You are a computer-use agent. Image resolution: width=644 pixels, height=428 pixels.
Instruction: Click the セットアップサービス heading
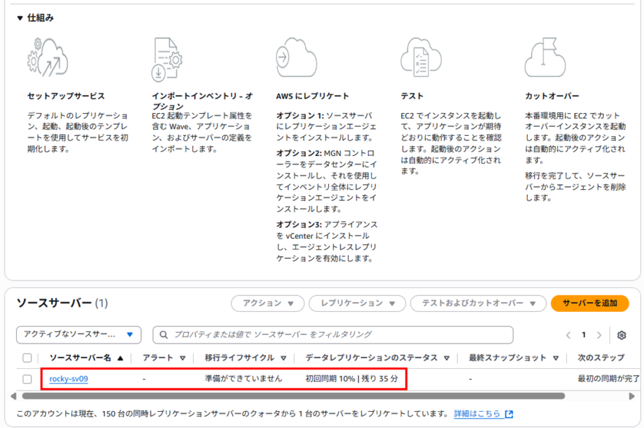[x=65, y=96]
